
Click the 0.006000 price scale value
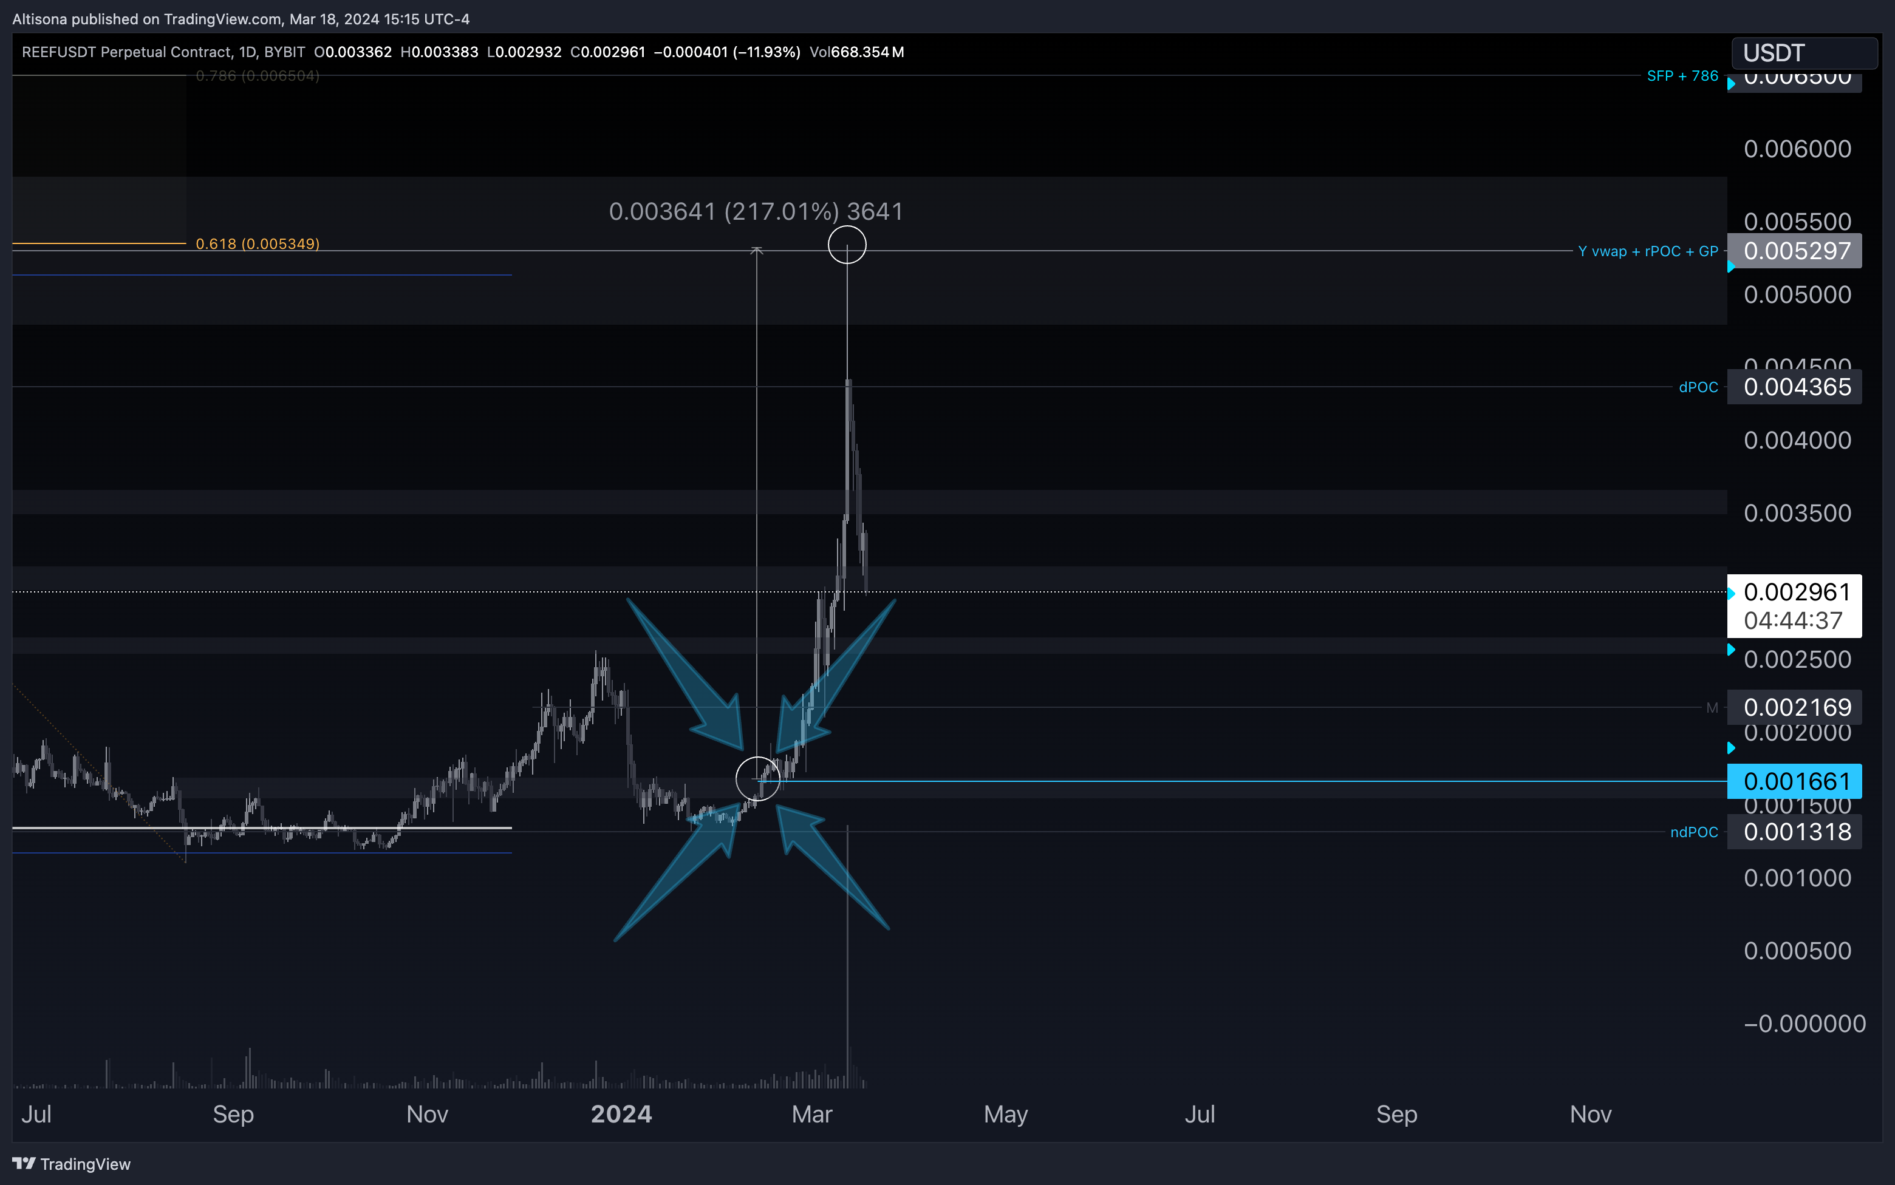tap(1797, 149)
